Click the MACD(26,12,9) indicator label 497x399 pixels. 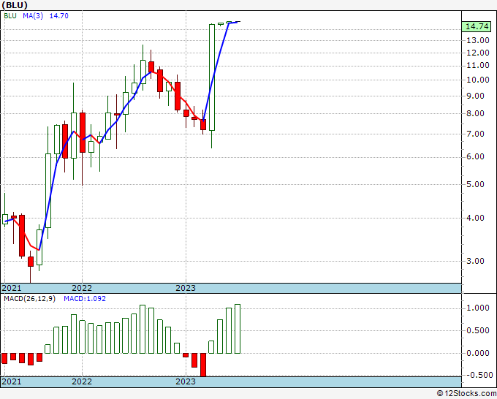tap(30, 299)
